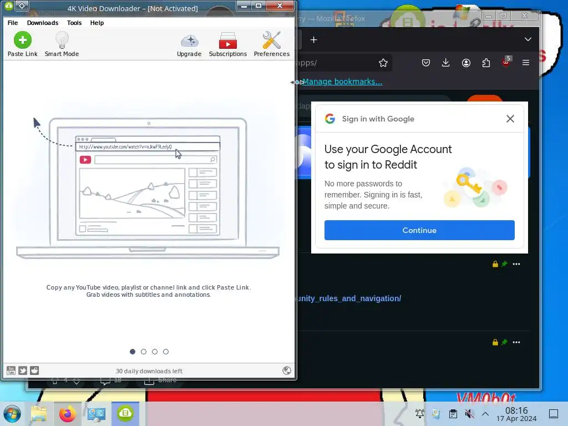
Task: Select the second tutorial page dot
Action: pyautogui.click(x=144, y=352)
